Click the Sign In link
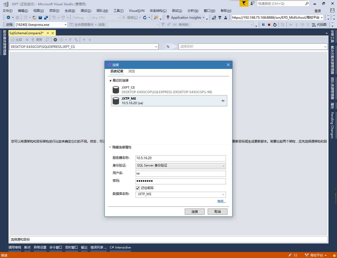This screenshot has height=258, width=337. pos(318,11)
